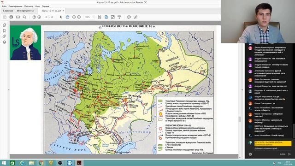Switch to full screen mode icon
This screenshot has height=166, width=295.
tap(112, 17)
